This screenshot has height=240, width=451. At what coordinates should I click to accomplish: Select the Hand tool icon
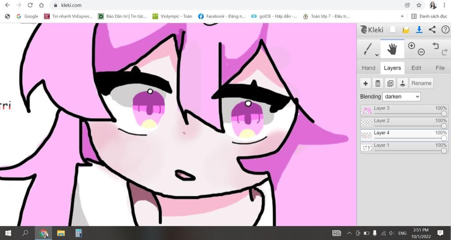[392, 49]
